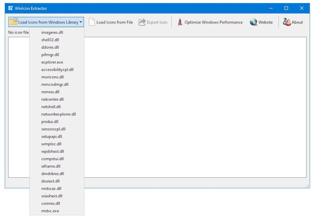The width and height of the screenshot is (314, 220).
Task: Choose setupapi.dll entry
Action: point(57,136)
